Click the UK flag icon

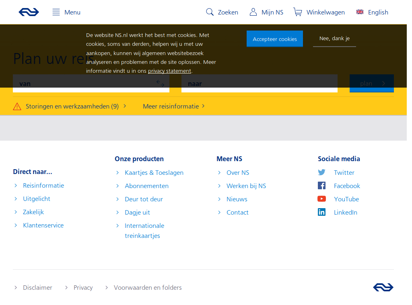point(360,12)
